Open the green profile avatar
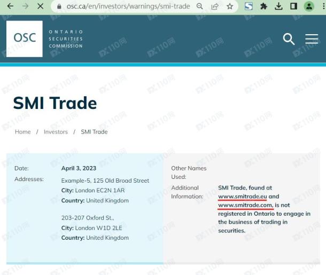This screenshot has width=326, height=275. pos(309,6)
